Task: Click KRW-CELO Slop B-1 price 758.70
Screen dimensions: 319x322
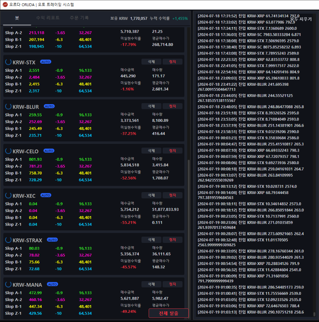Action: tap(35, 173)
